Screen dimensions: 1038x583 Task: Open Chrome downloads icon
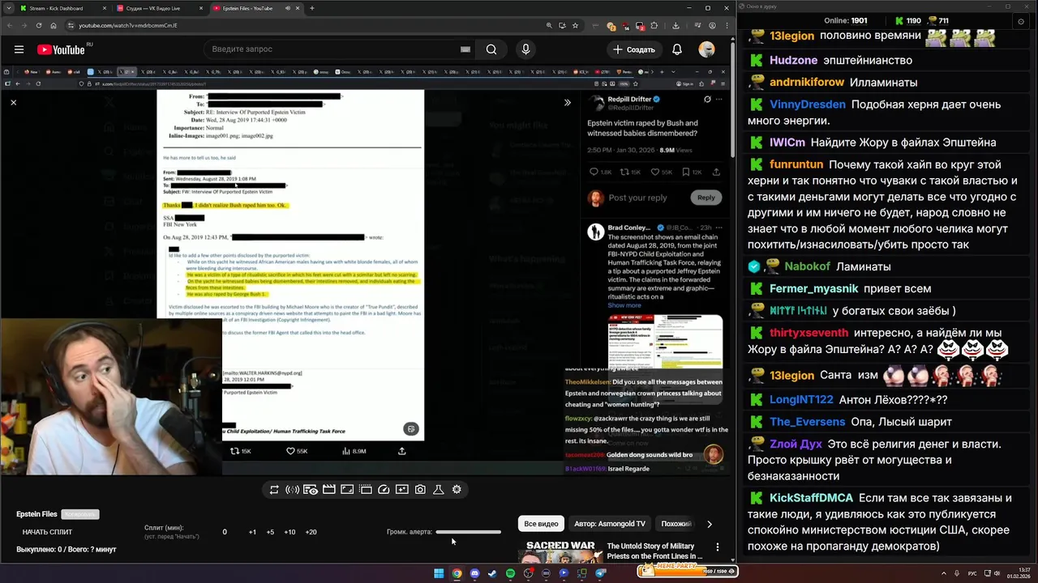676,25
